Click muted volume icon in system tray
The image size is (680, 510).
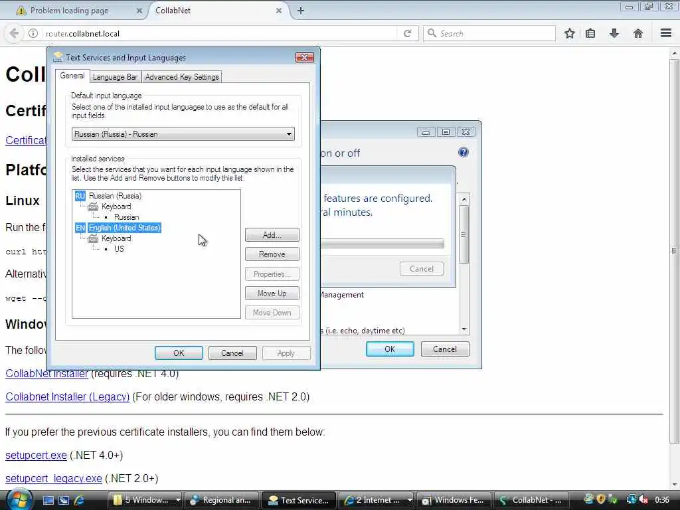point(643,499)
